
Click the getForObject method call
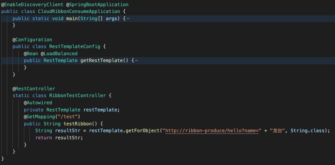pyautogui.click(x=142, y=131)
